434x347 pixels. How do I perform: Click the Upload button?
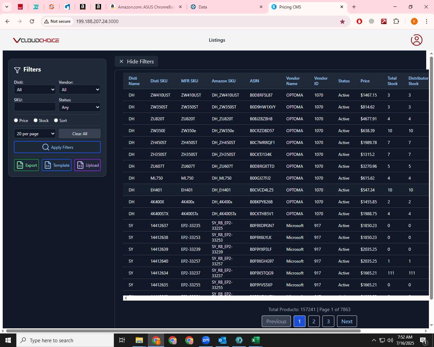(87, 165)
